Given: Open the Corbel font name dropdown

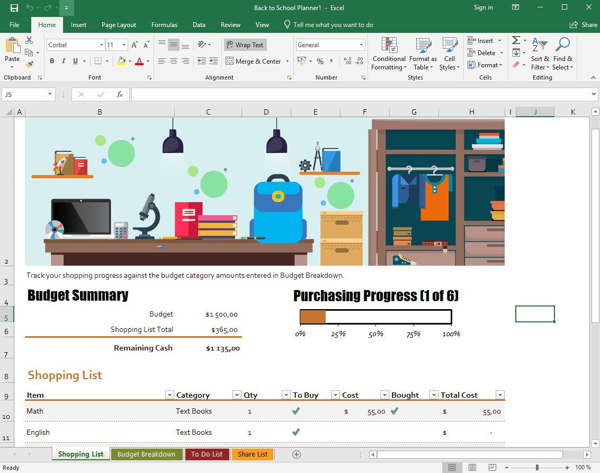Looking at the screenshot, I should coord(102,45).
